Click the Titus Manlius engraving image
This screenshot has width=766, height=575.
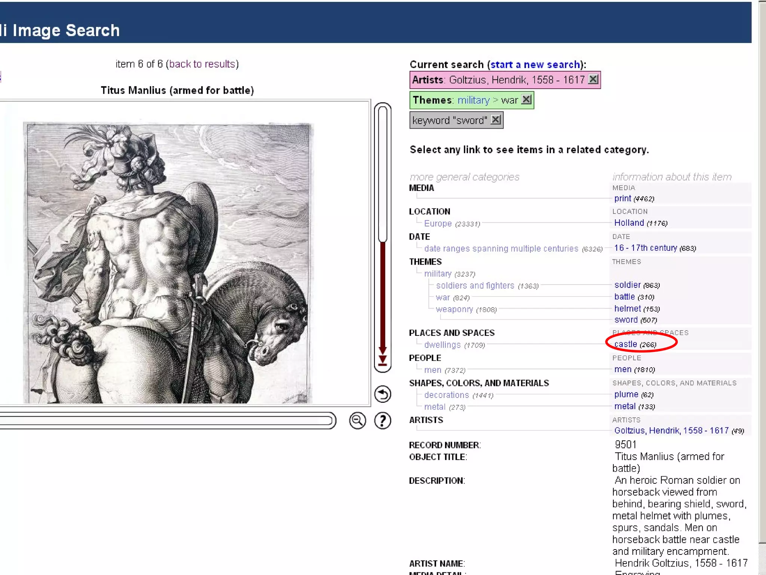point(168,262)
